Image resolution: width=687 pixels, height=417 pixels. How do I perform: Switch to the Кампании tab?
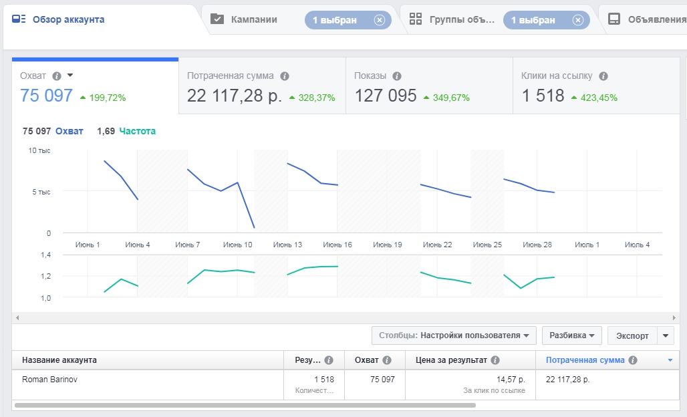pyautogui.click(x=253, y=20)
